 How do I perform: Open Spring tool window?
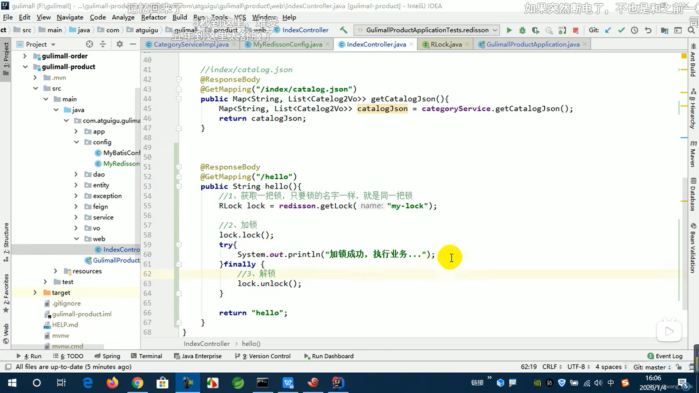107,356
